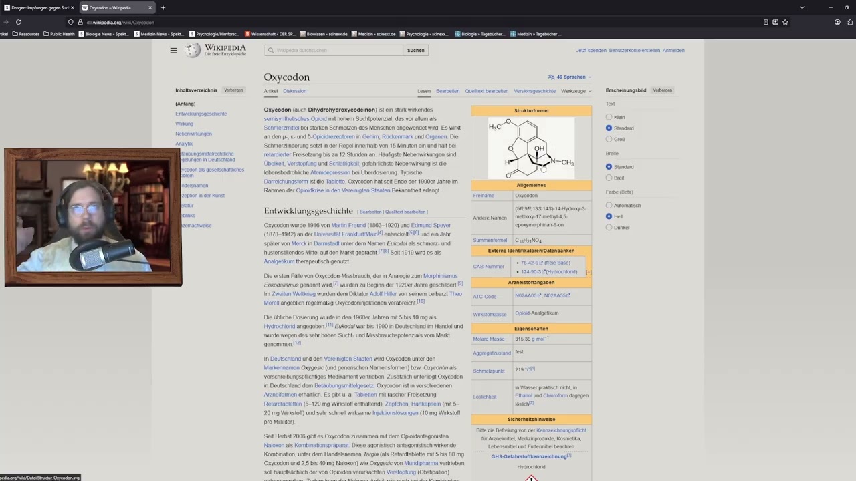856x481 pixels.
Task: Open Wissenschaft - DER SPIEGEL bookmark
Action: coord(270,34)
